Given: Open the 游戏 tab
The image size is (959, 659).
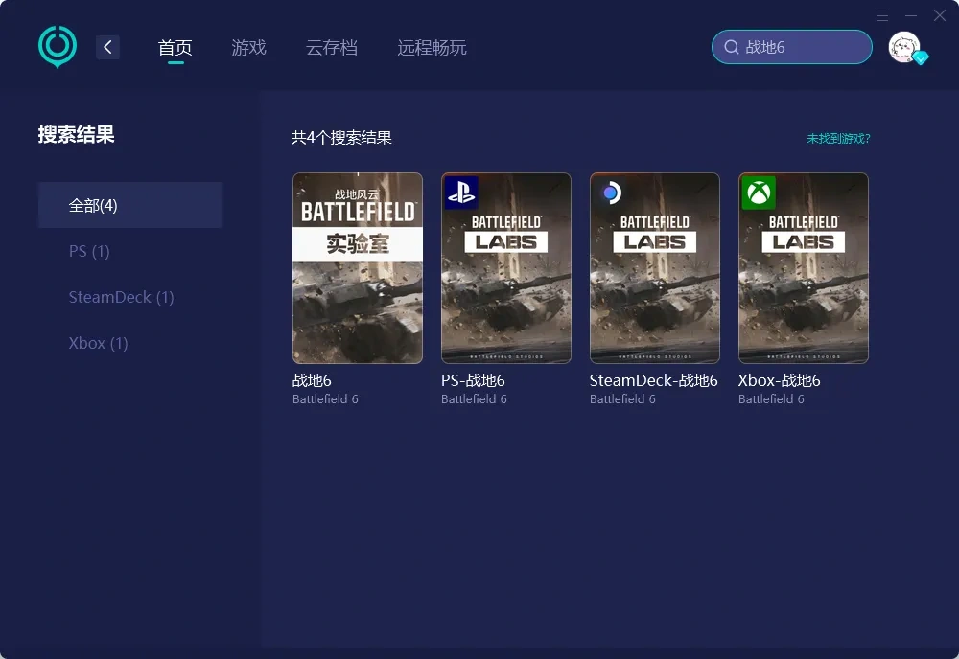Looking at the screenshot, I should coord(248,47).
